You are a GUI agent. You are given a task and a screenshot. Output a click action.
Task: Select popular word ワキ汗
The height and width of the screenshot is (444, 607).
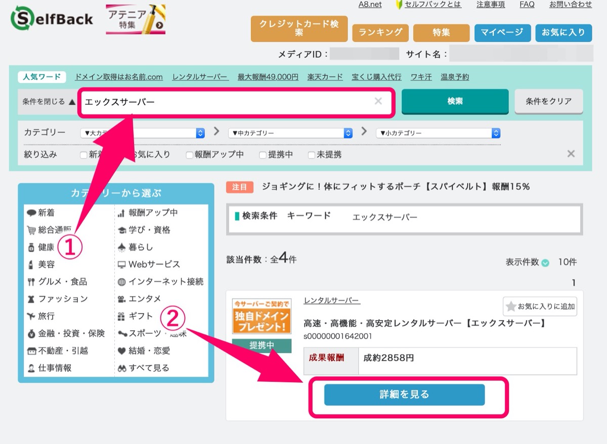[421, 77]
